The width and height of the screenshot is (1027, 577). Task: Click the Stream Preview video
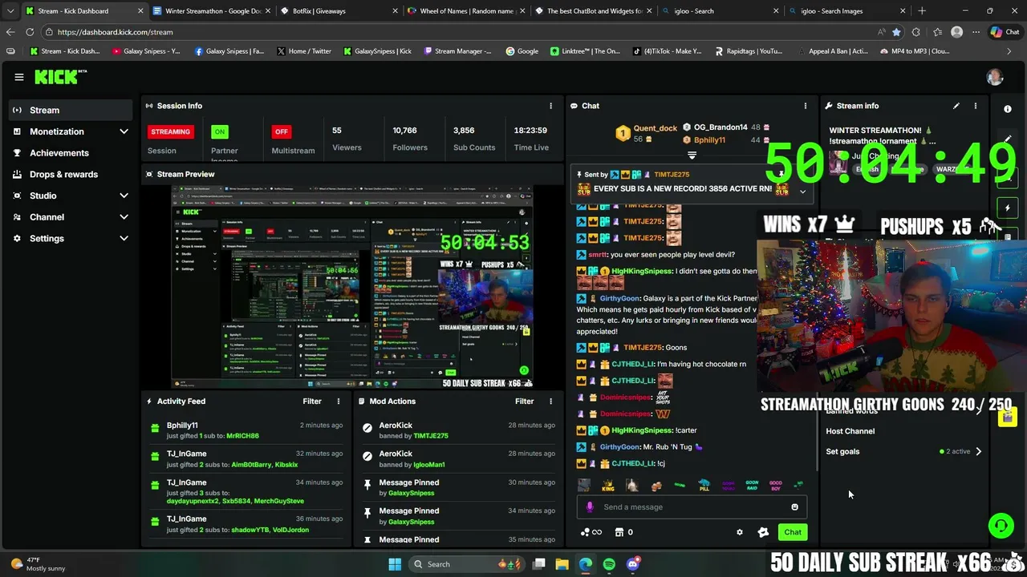click(353, 287)
